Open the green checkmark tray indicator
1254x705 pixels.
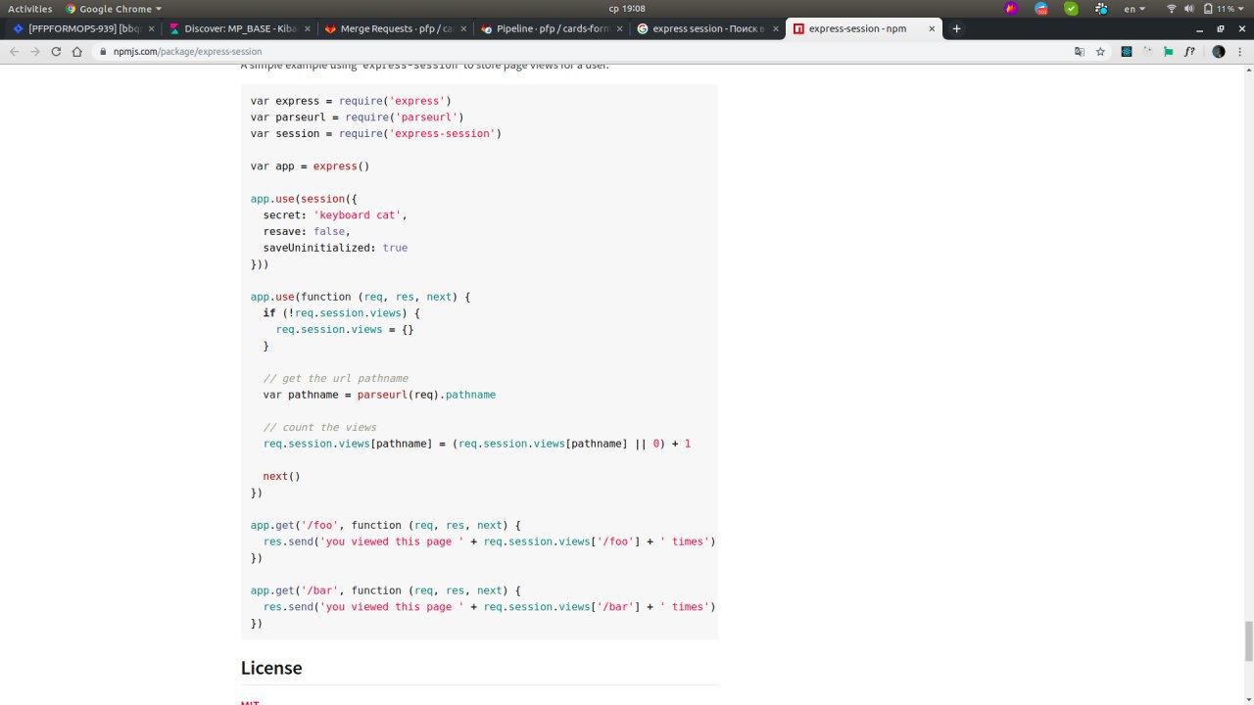click(1072, 9)
